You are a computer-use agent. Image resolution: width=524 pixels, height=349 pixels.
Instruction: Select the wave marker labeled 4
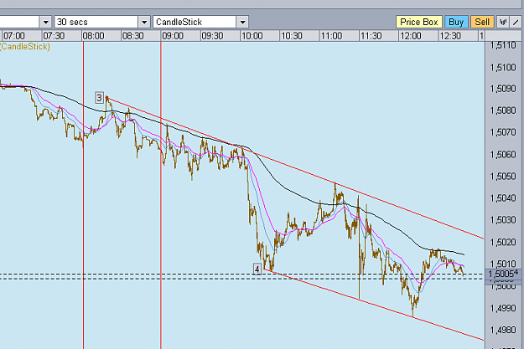click(x=257, y=269)
